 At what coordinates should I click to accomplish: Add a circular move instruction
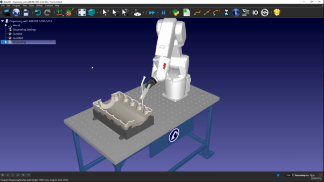[217, 13]
